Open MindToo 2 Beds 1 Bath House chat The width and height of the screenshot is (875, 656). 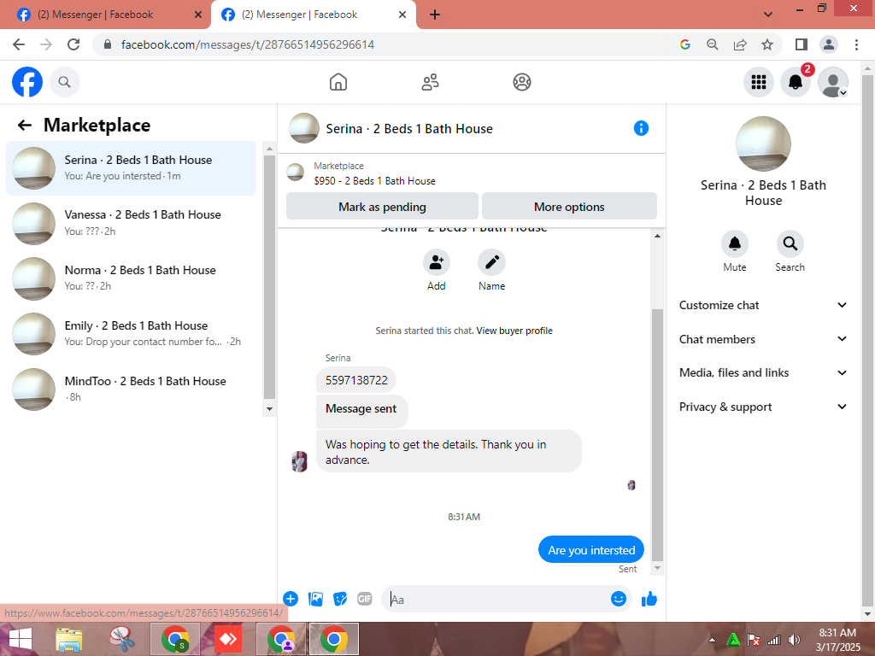[x=131, y=389]
